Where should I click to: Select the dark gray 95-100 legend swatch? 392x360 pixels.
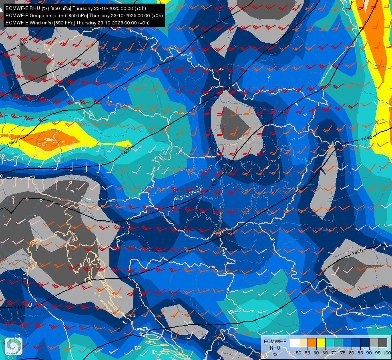point(383,342)
